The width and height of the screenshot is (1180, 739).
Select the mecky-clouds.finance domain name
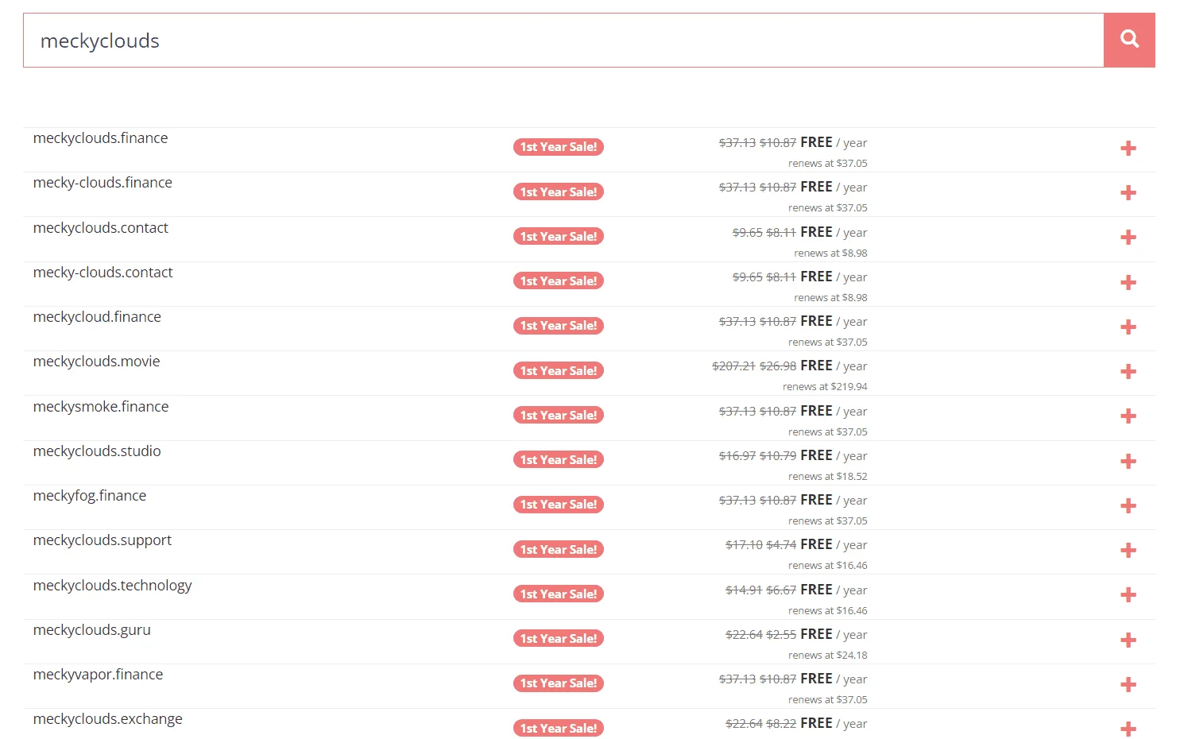(103, 183)
